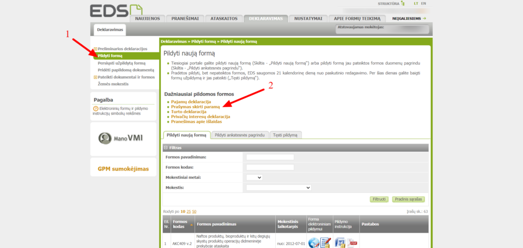Click the Formos pavadinimas input field
This screenshot has width=523, height=248.
270,157
